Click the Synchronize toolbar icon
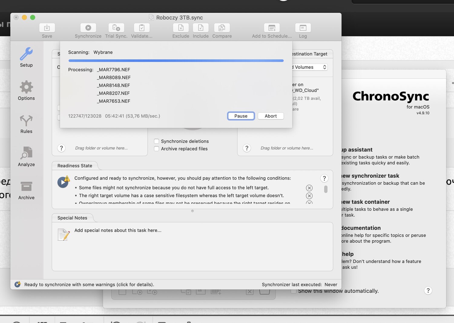The width and height of the screenshot is (454, 323). pyautogui.click(x=88, y=28)
